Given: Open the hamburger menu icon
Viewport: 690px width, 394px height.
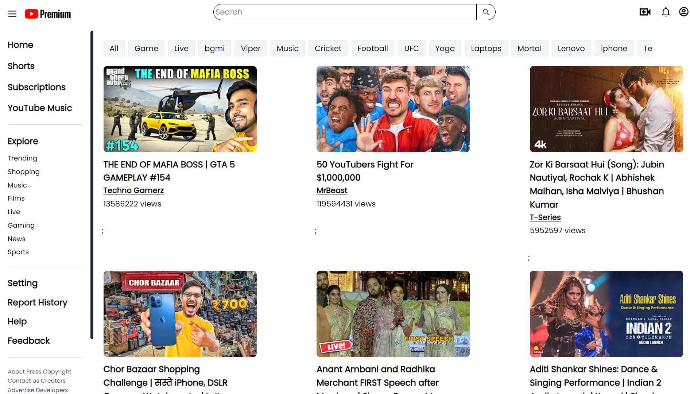Looking at the screenshot, I should (12, 14).
